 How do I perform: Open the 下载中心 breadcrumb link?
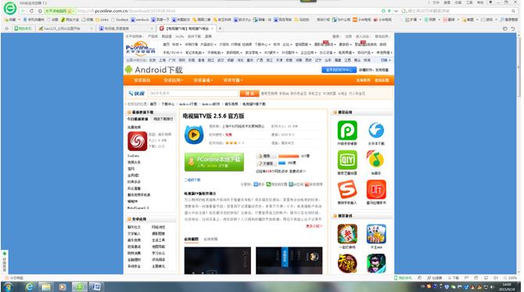tap(168, 104)
